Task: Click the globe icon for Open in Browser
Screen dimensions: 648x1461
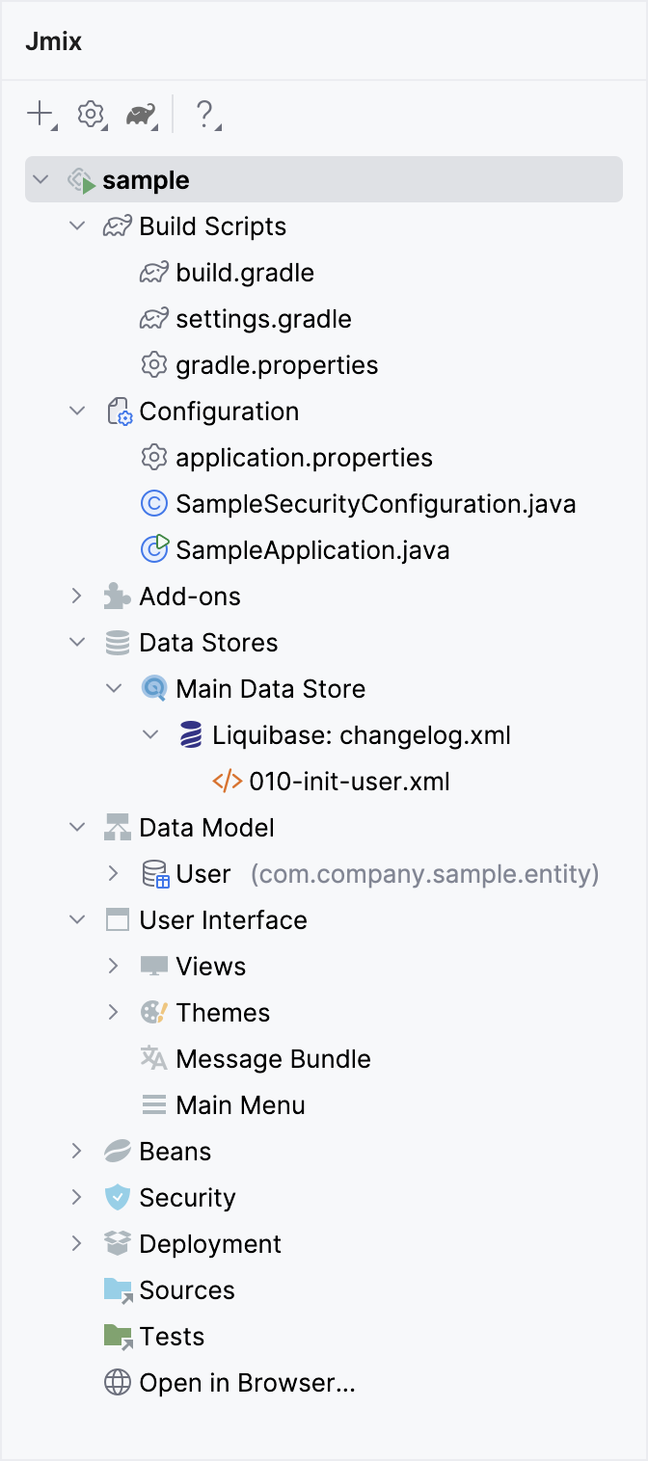Action: pyautogui.click(x=117, y=1383)
